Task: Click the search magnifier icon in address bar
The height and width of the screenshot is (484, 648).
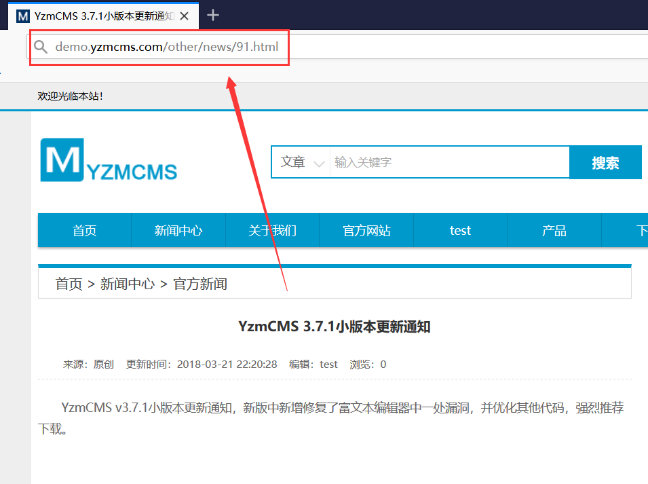Action: 41,47
